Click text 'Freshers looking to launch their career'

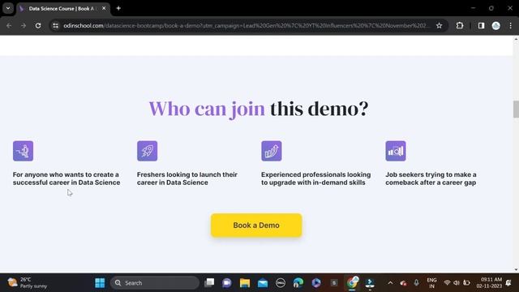tap(187, 178)
